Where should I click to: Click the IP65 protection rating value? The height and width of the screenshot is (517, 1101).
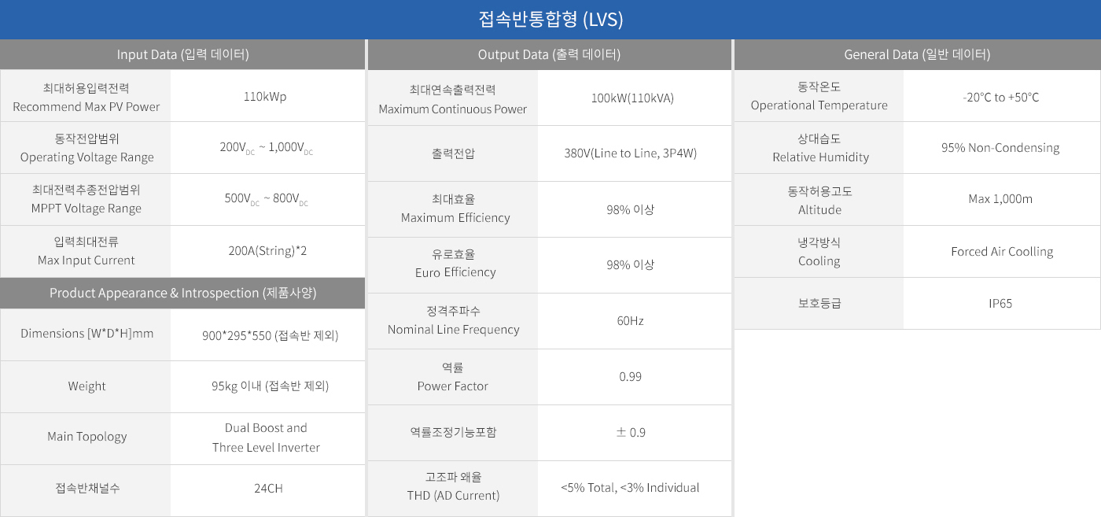pyautogui.click(x=1000, y=303)
